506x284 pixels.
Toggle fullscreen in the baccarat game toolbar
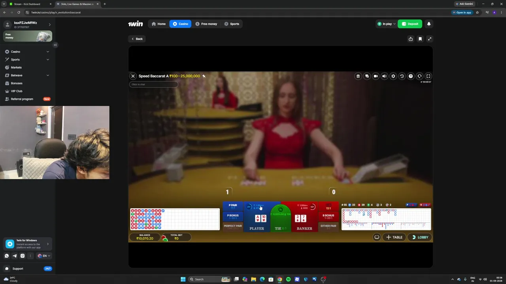pyautogui.click(x=428, y=76)
